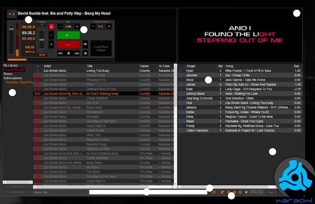Sort library by the Artist column
This screenshot has width=315, height=204.
click(47, 66)
